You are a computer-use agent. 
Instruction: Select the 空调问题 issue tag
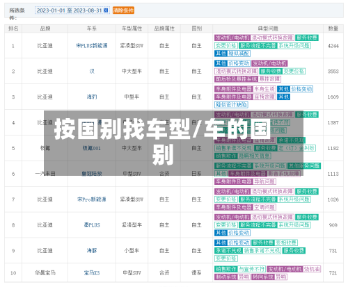click(x=264, y=207)
